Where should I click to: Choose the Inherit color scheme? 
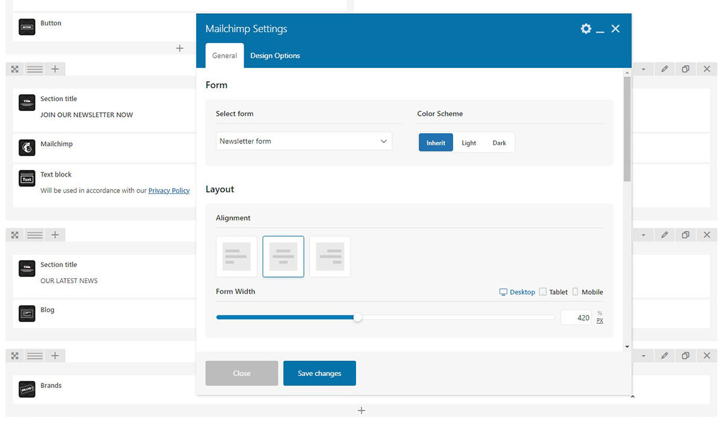(436, 143)
